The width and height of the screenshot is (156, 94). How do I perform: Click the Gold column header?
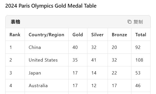point(77,35)
